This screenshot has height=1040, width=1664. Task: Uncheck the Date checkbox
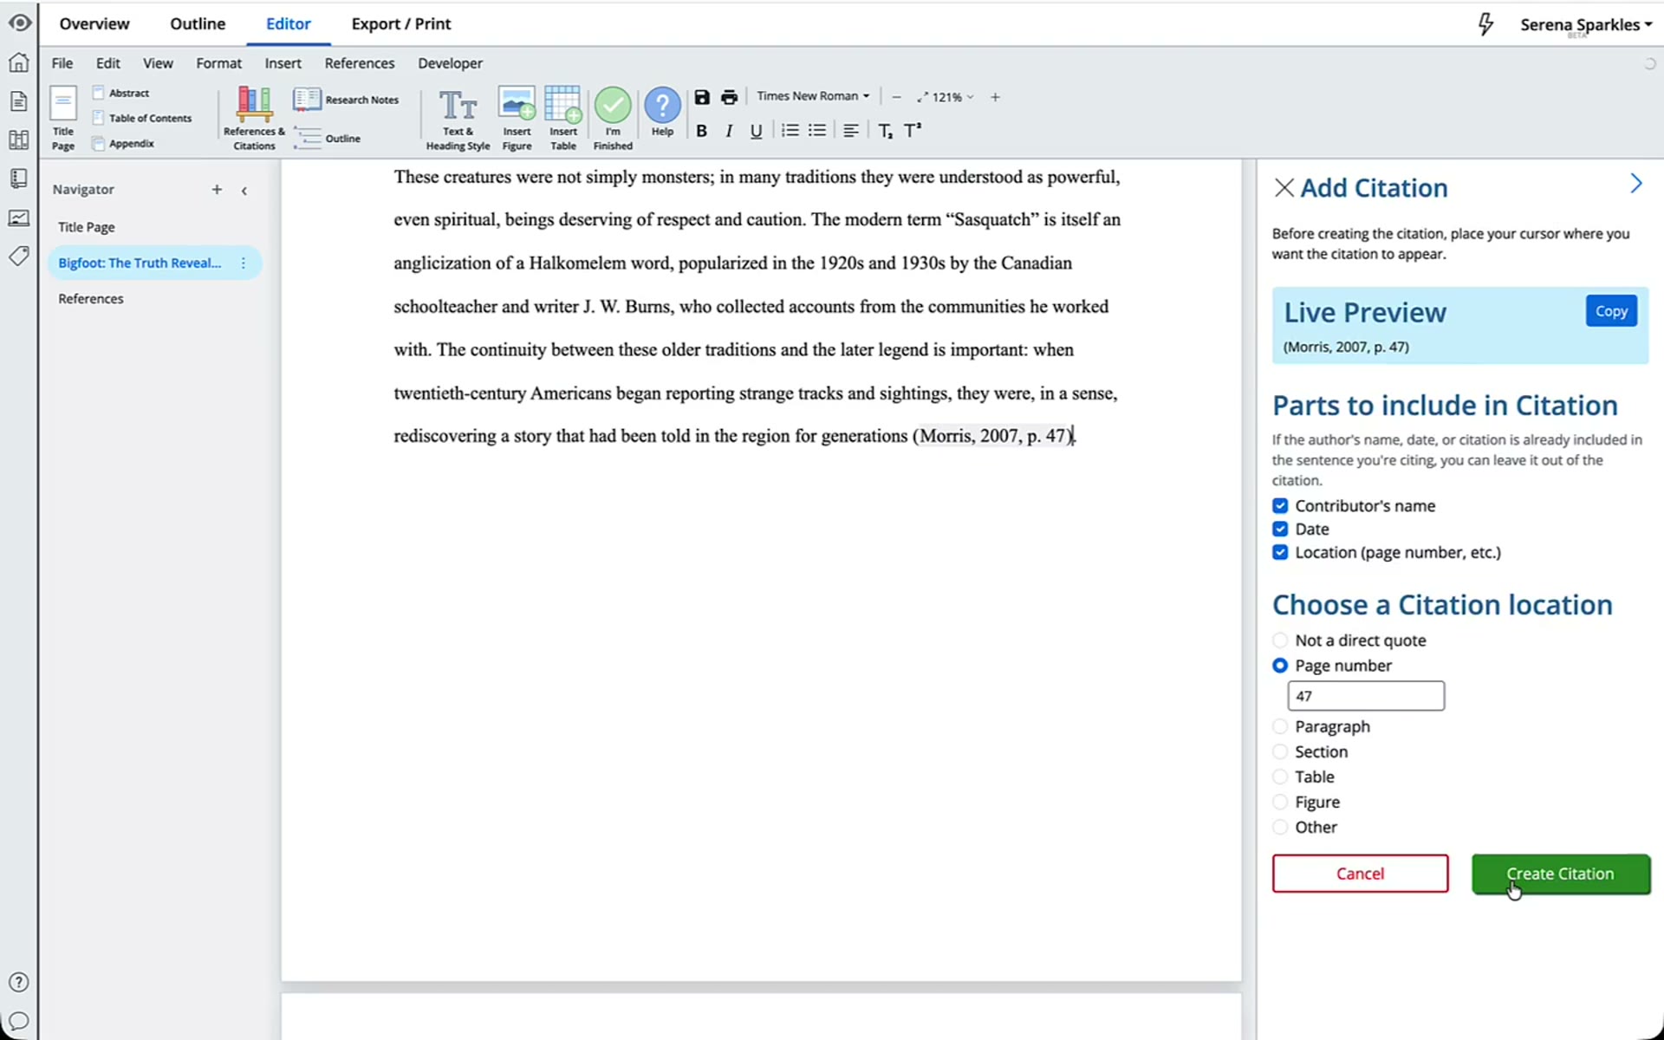click(x=1280, y=529)
